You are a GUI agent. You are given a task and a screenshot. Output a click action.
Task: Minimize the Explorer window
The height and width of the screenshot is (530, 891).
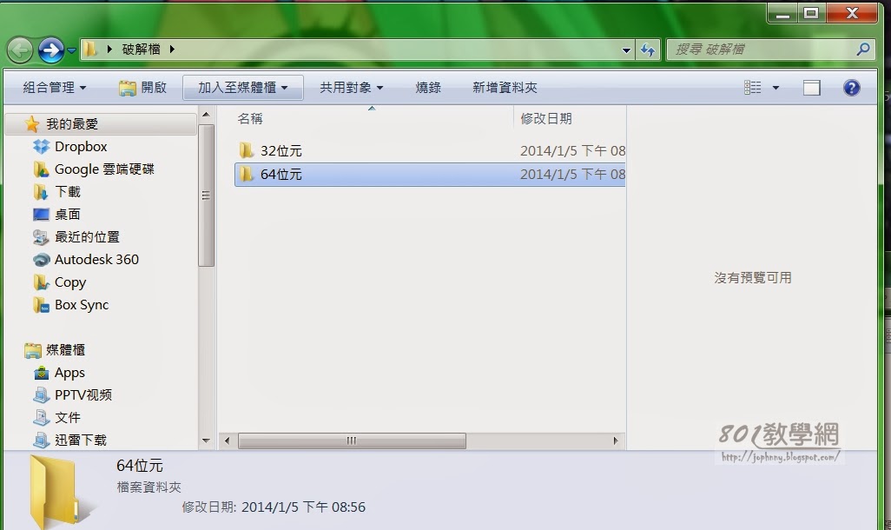pos(782,12)
